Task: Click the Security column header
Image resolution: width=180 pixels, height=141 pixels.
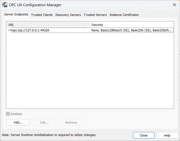Action: [132, 25]
